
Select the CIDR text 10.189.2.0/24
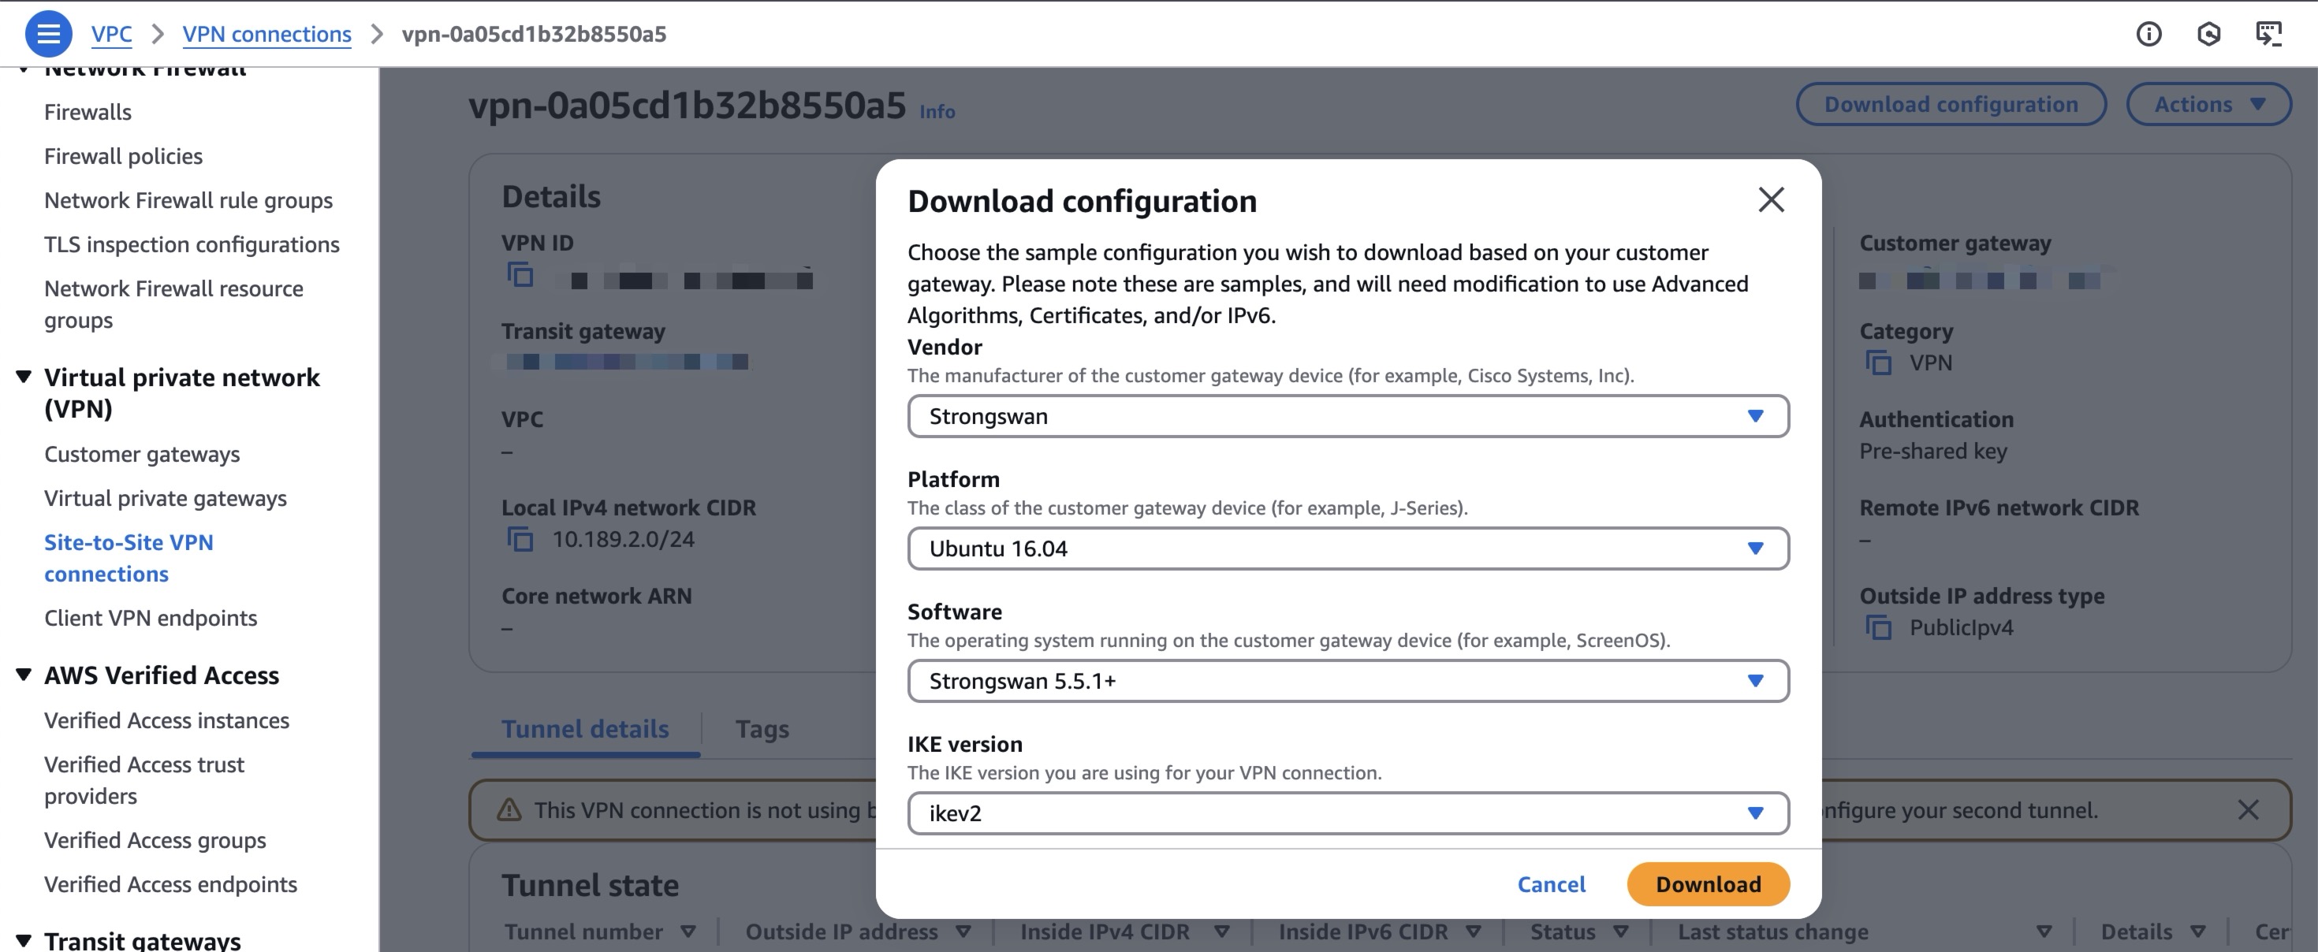(x=623, y=539)
